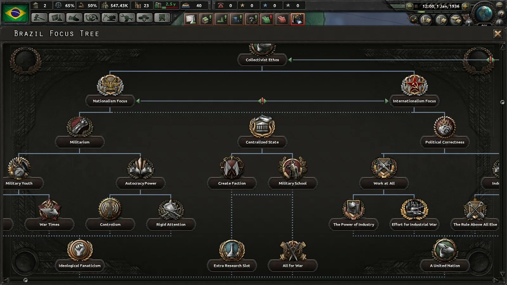Viewport: 507px width, 285px height.
Task: Click the vertical scrollbar handle on the right
Action: 502,102
